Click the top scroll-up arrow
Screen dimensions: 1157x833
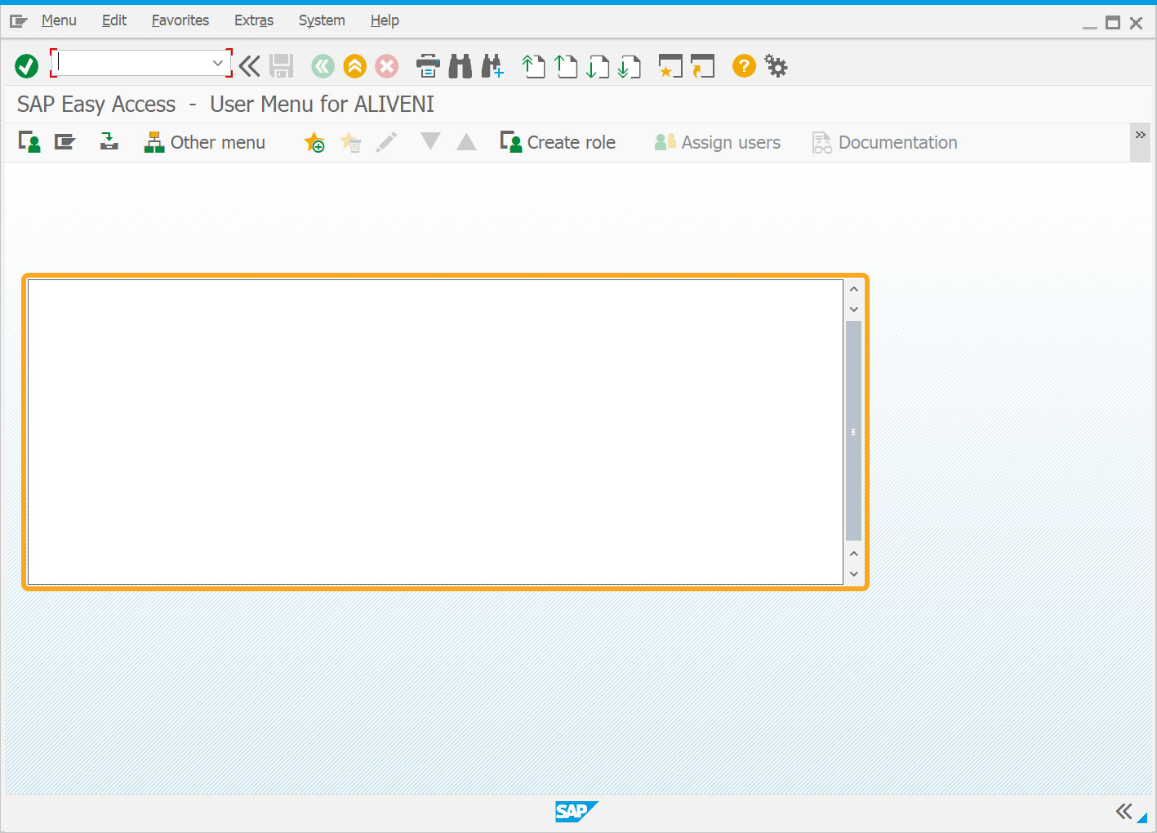(x=854, y=289)
